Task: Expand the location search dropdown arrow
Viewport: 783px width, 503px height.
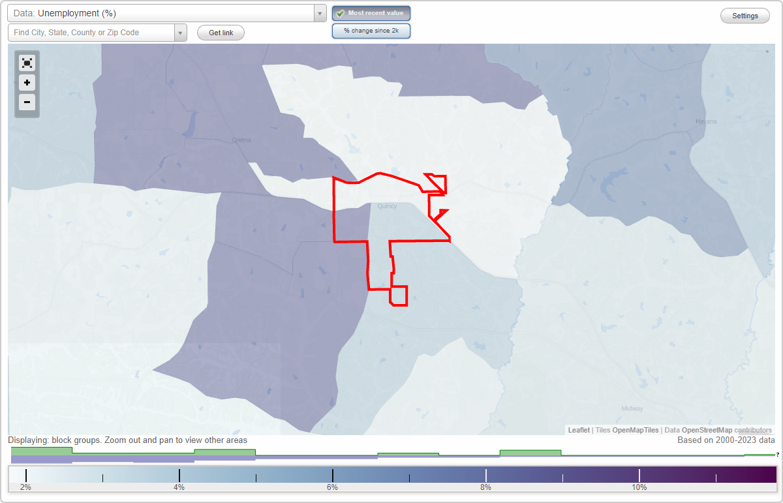Action: coord(181,33)
